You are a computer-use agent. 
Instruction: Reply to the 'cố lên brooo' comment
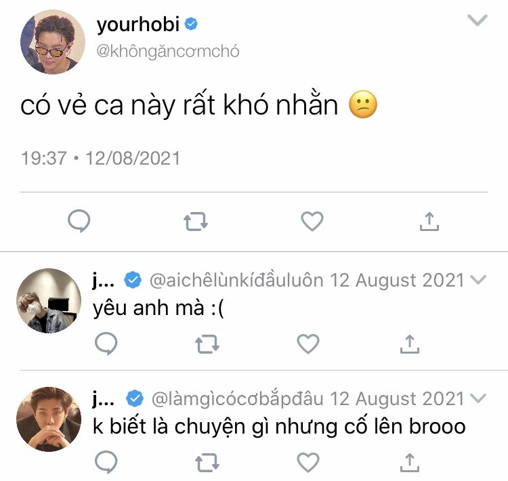[x=106, y=462]
